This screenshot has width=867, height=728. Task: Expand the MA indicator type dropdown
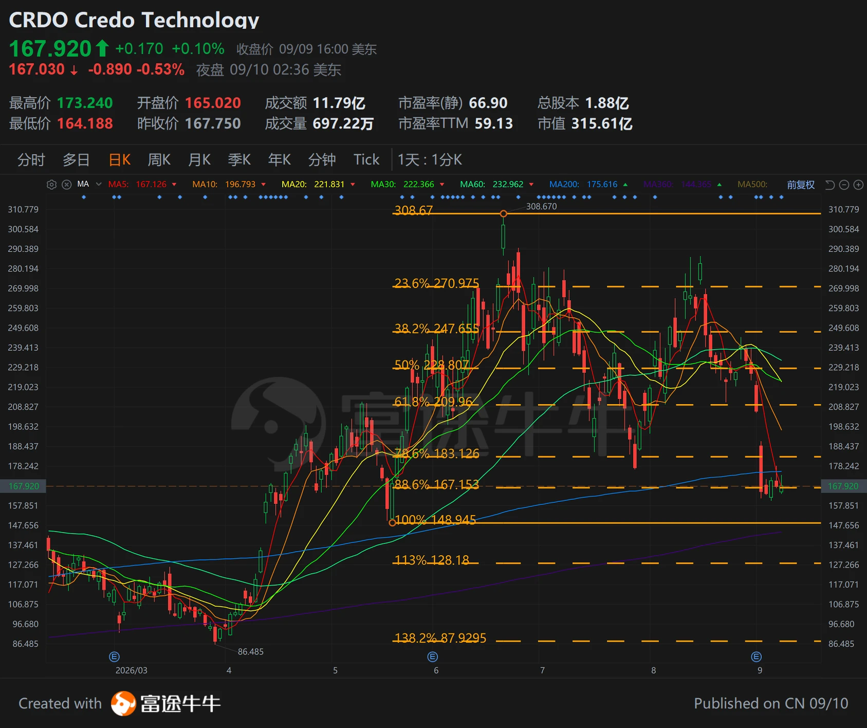point(99,184)
